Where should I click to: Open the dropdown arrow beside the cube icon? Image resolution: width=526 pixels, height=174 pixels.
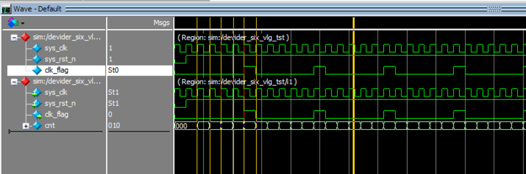pos(22,23)
